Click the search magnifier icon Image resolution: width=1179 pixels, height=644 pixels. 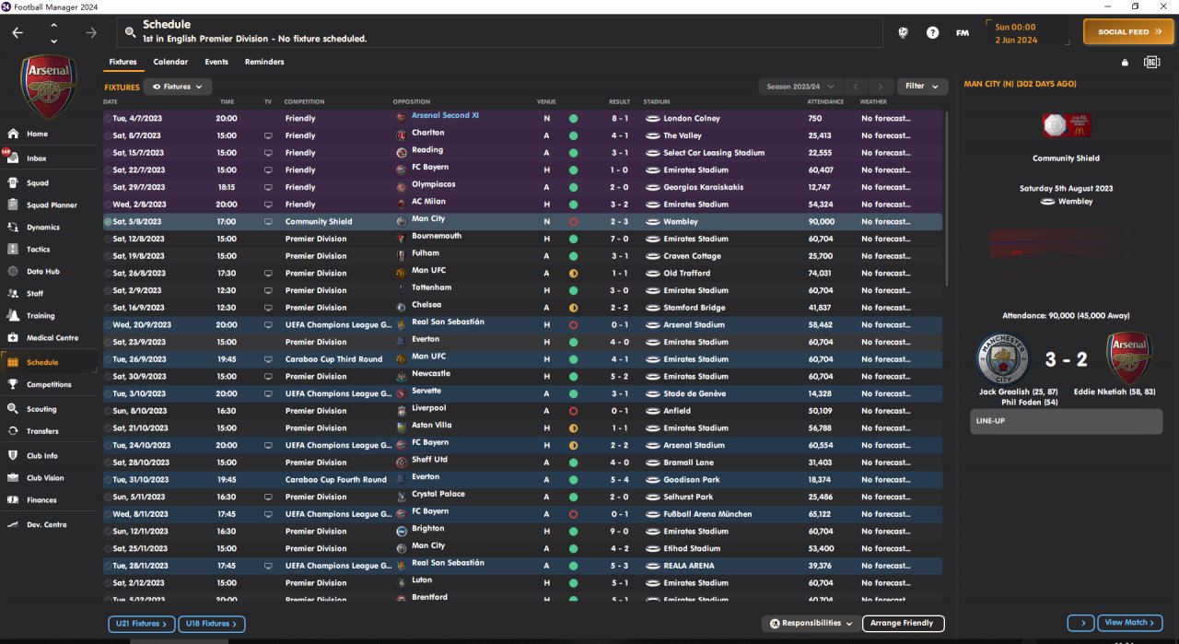coord(130,32)
